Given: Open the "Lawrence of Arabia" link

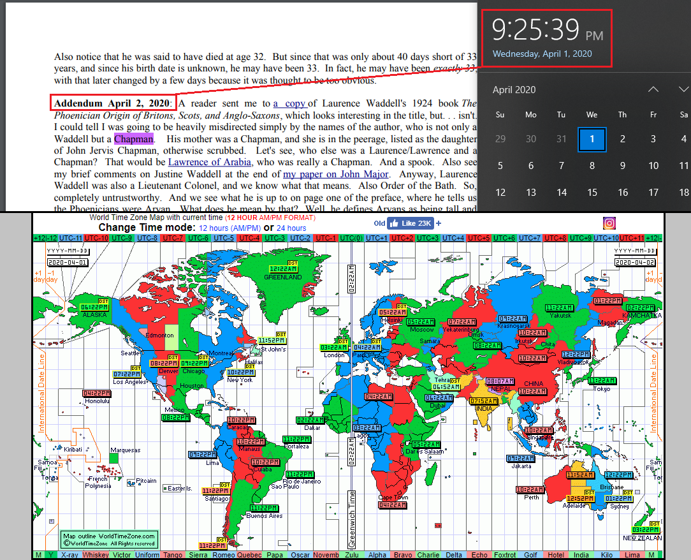Looking at the screenshot, I should (210, 162).
